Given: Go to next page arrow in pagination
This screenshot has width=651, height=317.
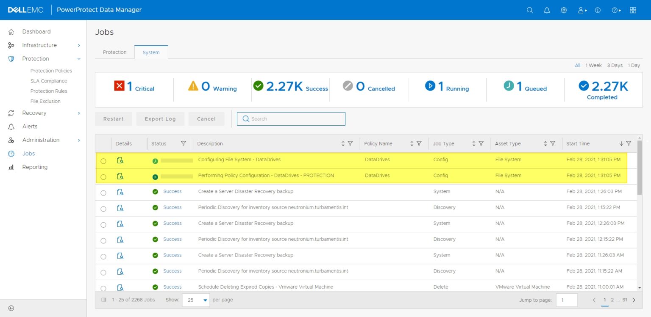Looking at the screenshot, I should coord(634,300).
